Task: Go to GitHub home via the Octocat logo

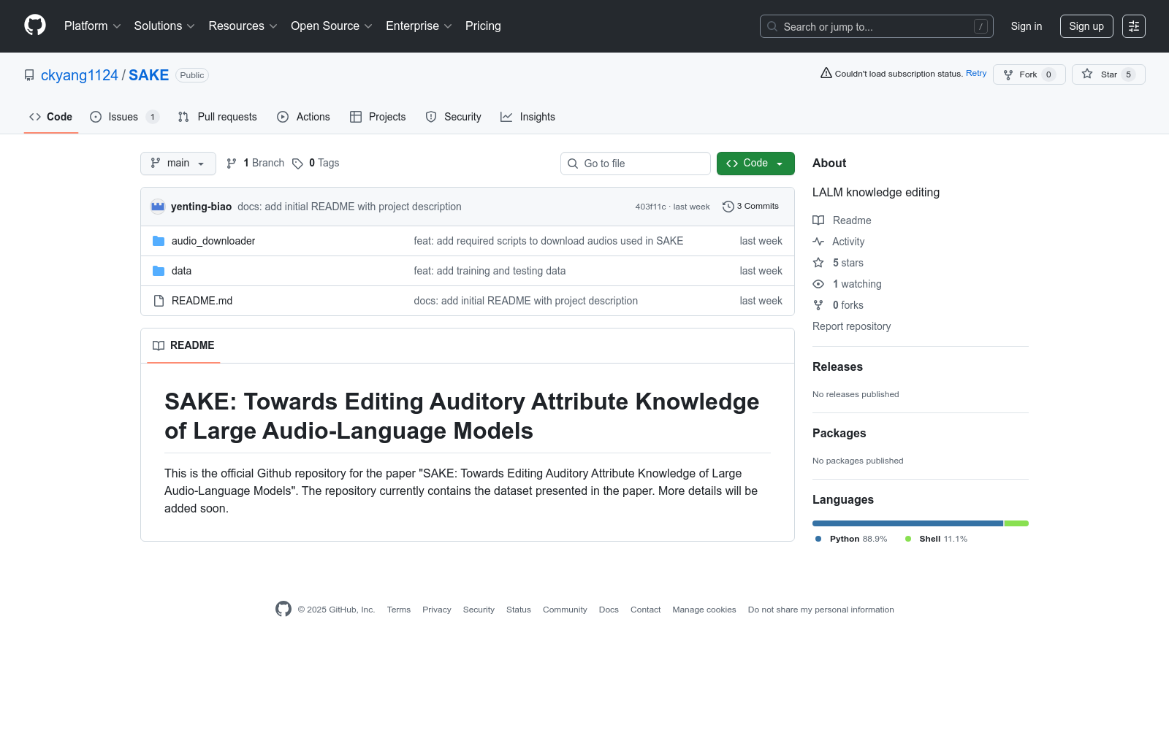Action: click(35, 26)
